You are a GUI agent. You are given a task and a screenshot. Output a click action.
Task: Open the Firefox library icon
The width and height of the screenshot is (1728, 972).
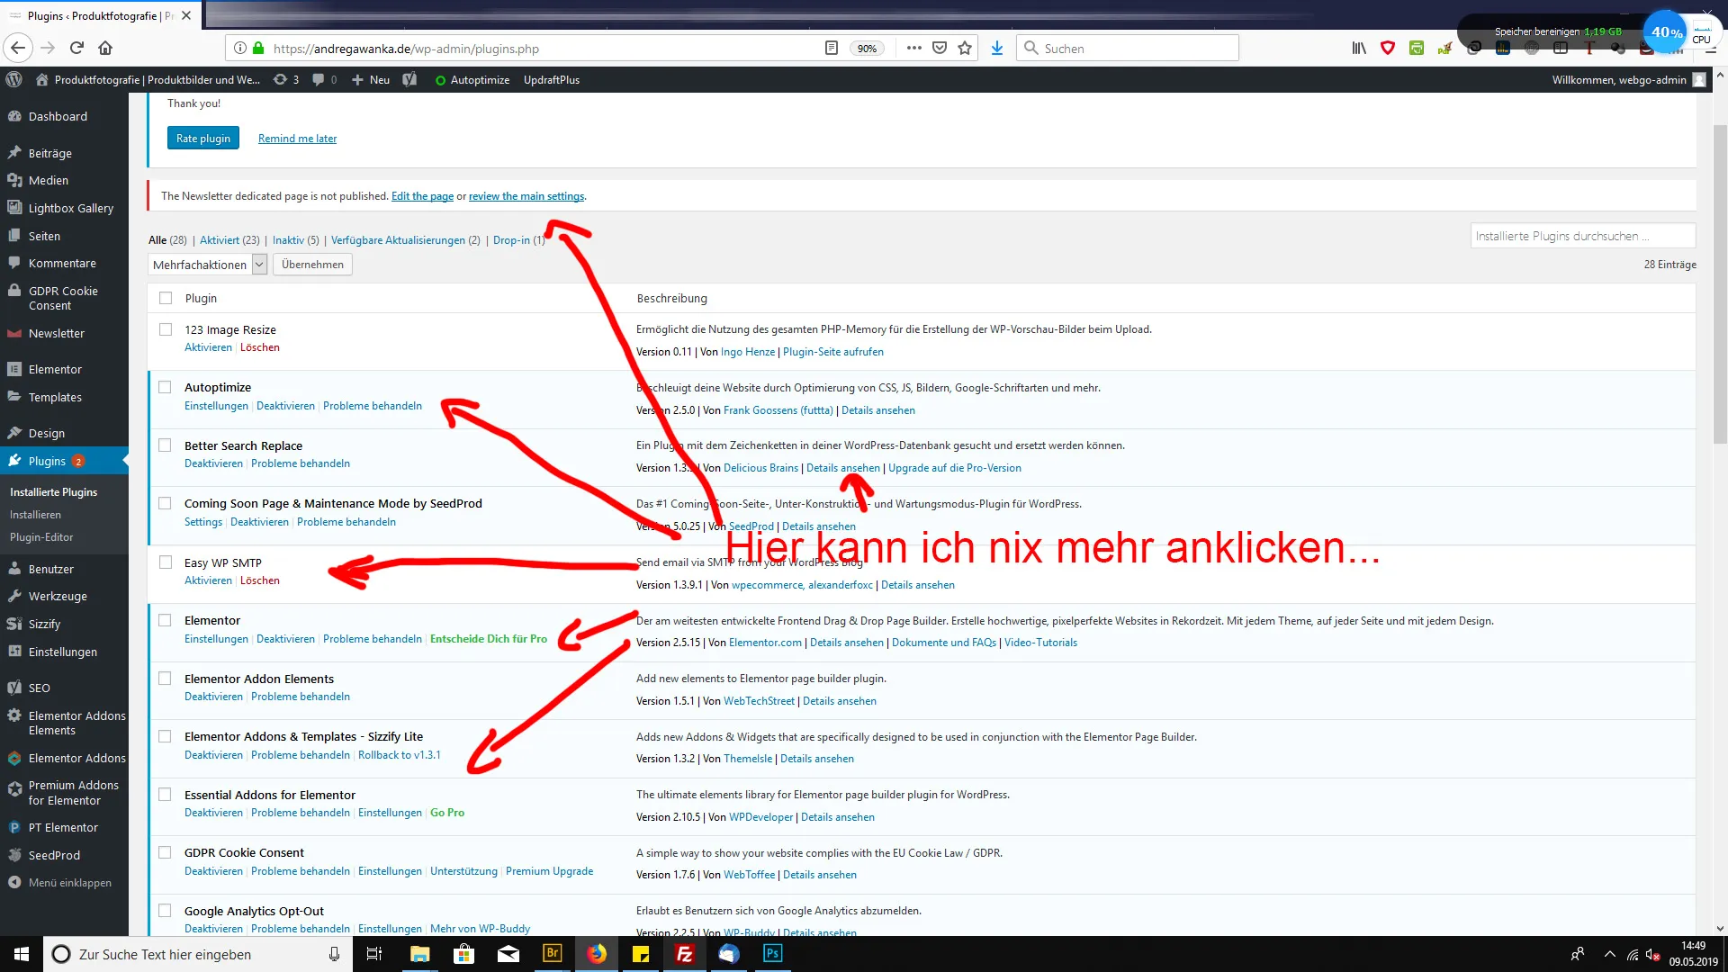1359,49
